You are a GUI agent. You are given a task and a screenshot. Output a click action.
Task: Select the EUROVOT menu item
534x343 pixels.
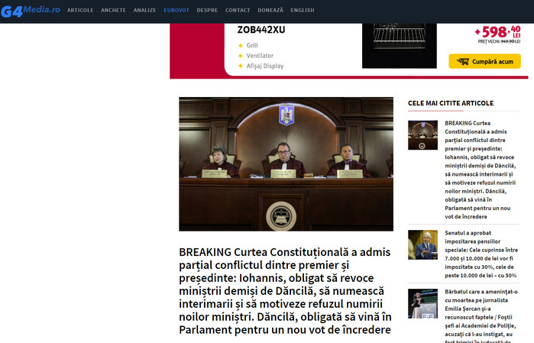(176, 10)
